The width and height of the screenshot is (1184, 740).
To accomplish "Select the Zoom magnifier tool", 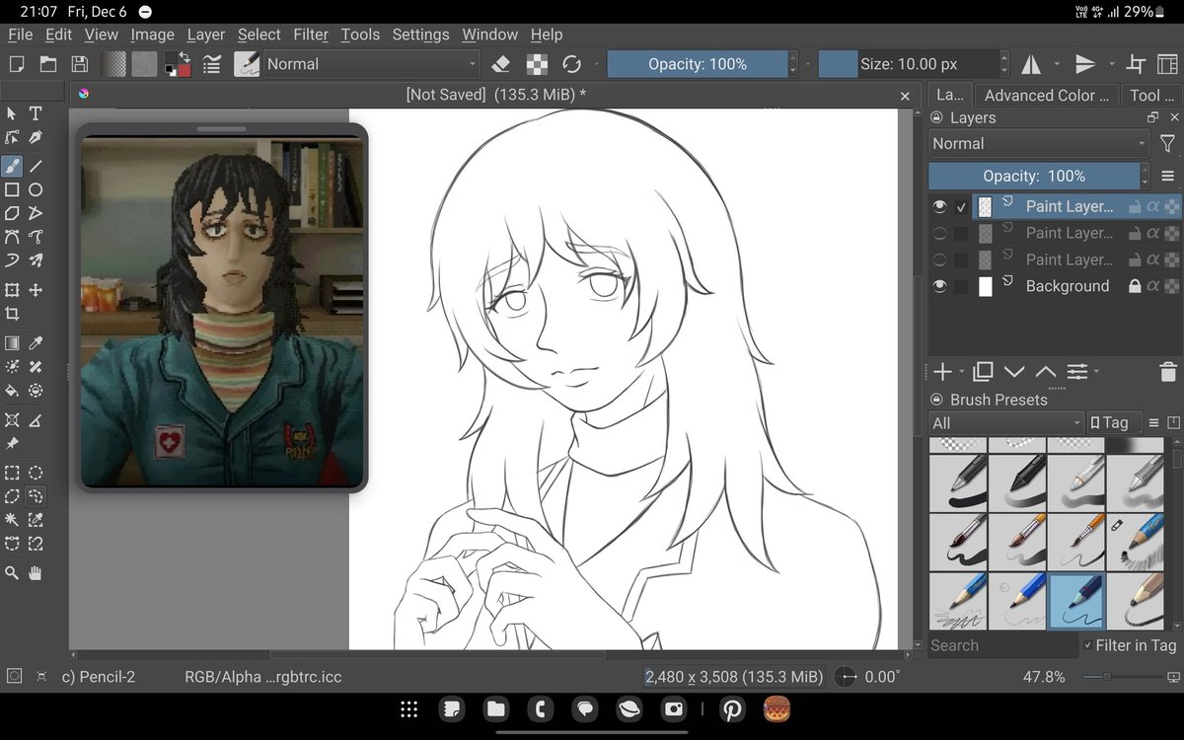I will click(x=12, y=573).
